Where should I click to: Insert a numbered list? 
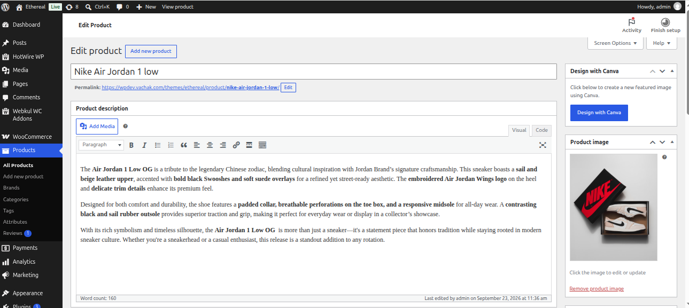(x=171, y=145)
